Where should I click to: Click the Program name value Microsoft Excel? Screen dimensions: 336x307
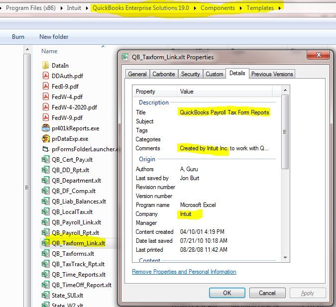tap(198, 205)
